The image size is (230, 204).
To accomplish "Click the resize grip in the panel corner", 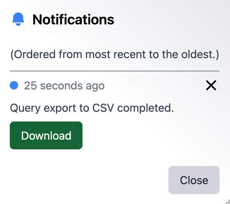I will pos(227,201).
